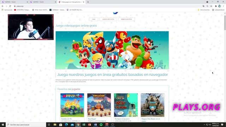Click the Rogue One Boots en el suelo title
The width and height of the screenshot is (226, 127).
(151, 120)
